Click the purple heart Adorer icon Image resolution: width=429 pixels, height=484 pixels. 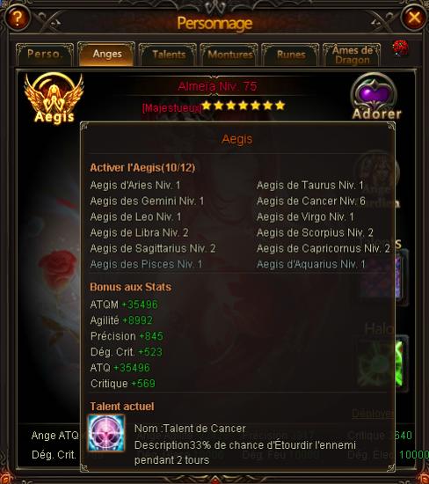tap(374, 92)
